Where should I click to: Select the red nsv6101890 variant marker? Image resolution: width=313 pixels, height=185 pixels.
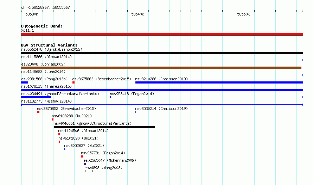pyautogui.click(x=59, y=142)
